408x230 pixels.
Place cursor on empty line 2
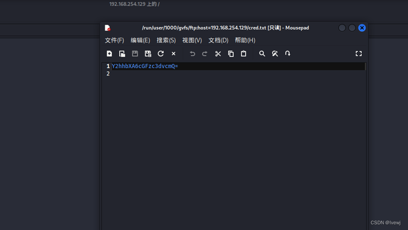[238, 74]
